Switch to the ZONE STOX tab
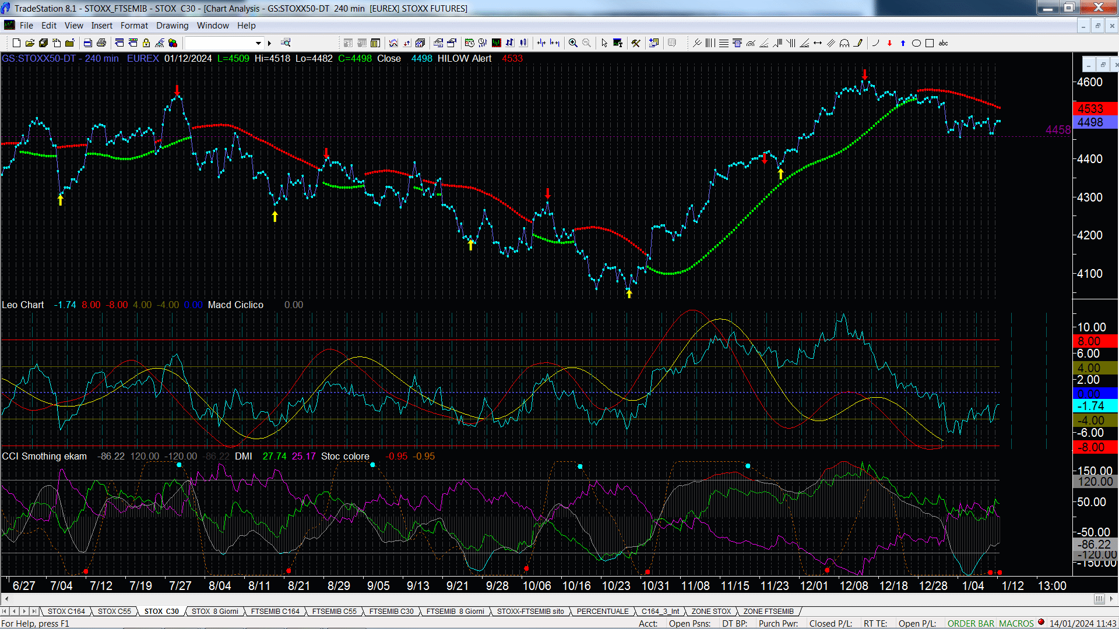The width and height of the screenshot is (1119, 629). pos(711,612)
